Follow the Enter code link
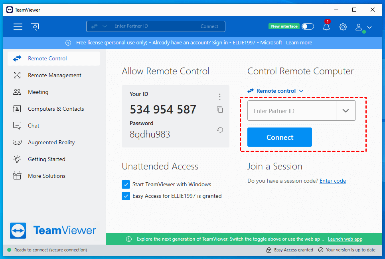This screenshot has height=259, width=385. coord(333,181)
